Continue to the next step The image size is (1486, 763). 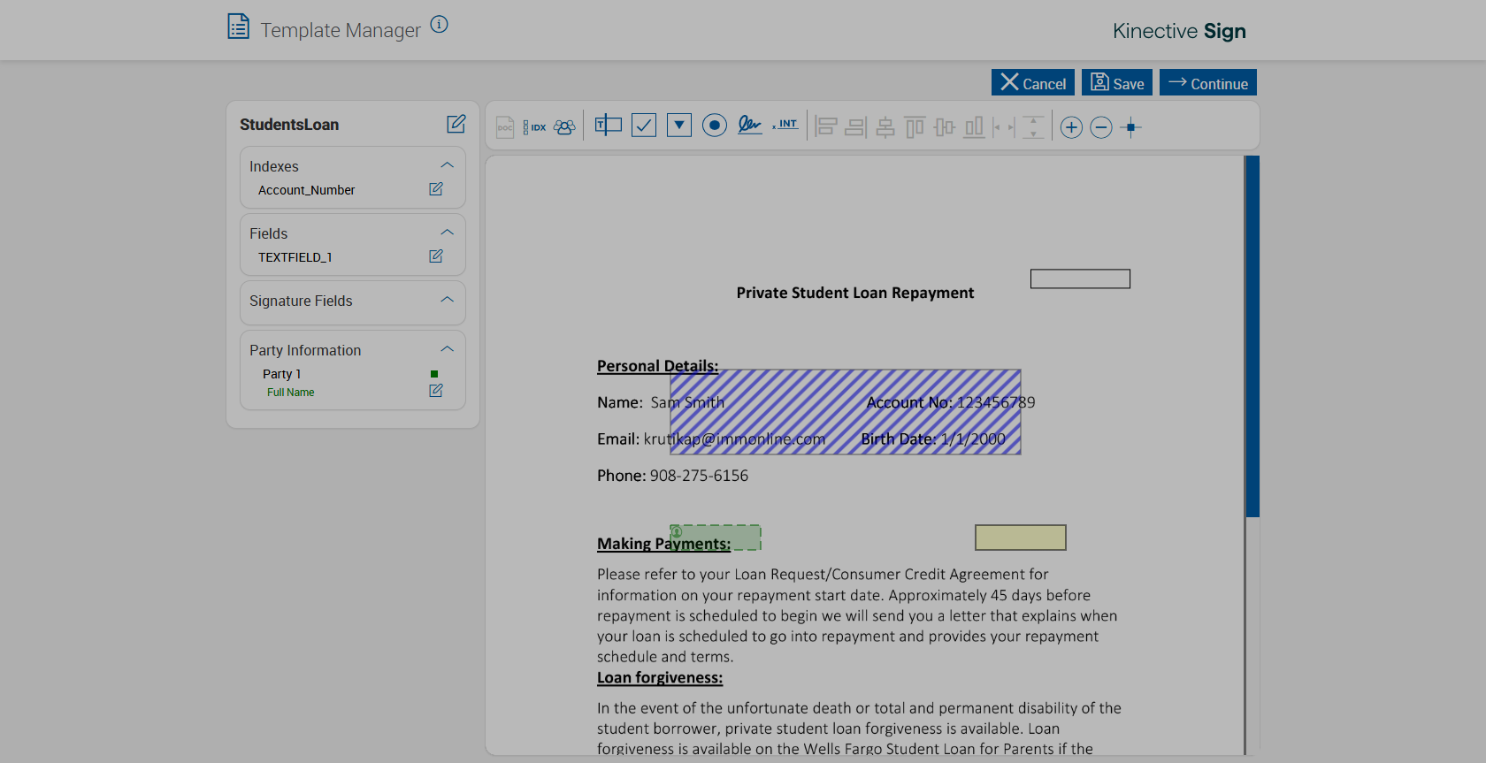[1208, 82]
